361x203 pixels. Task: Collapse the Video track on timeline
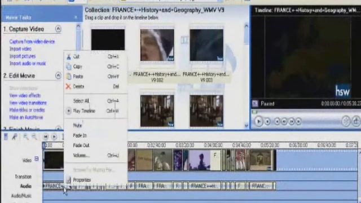click(36, 159)
